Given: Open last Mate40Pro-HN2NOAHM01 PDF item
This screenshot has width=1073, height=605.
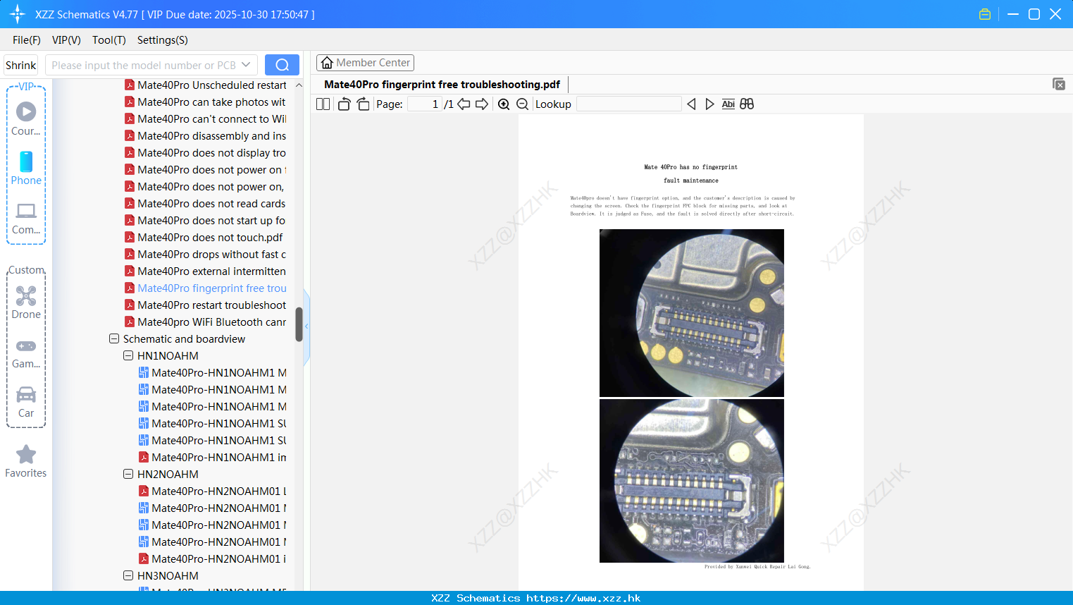Looking at the screenshot, I should tap(213, 558).
